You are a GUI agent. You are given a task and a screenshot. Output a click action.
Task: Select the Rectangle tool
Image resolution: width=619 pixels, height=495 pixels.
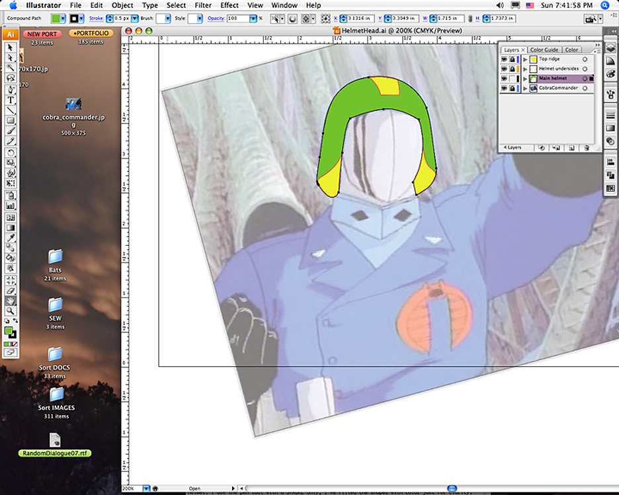[x=11, y=120]
